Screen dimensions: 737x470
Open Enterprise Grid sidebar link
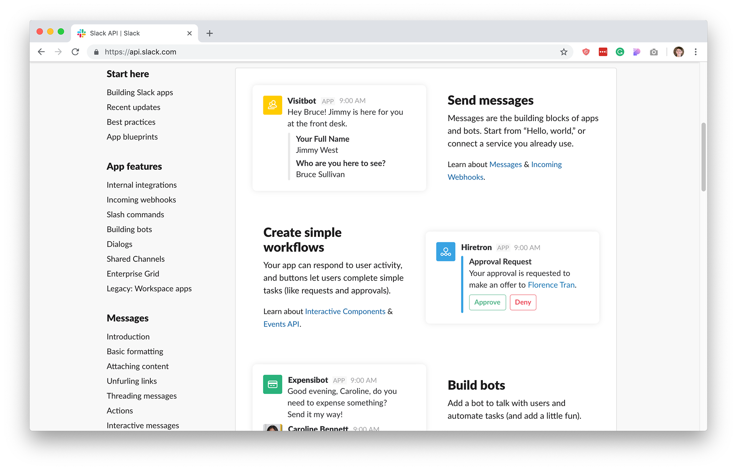click(x=133, y=274)
